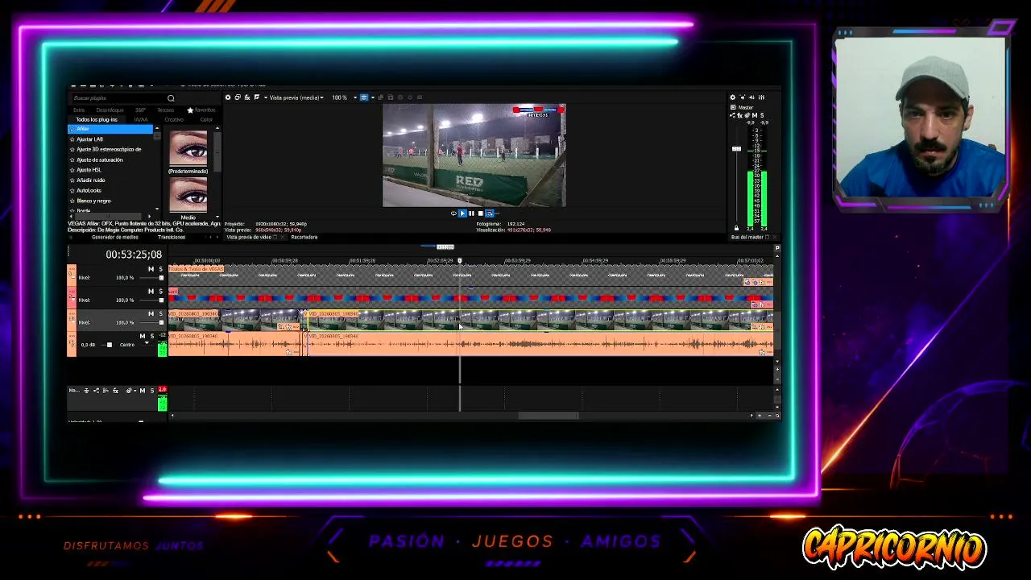Click the timeline horizontal scrollbar thumb
The image size is (1031, 580).
(548, 416)
